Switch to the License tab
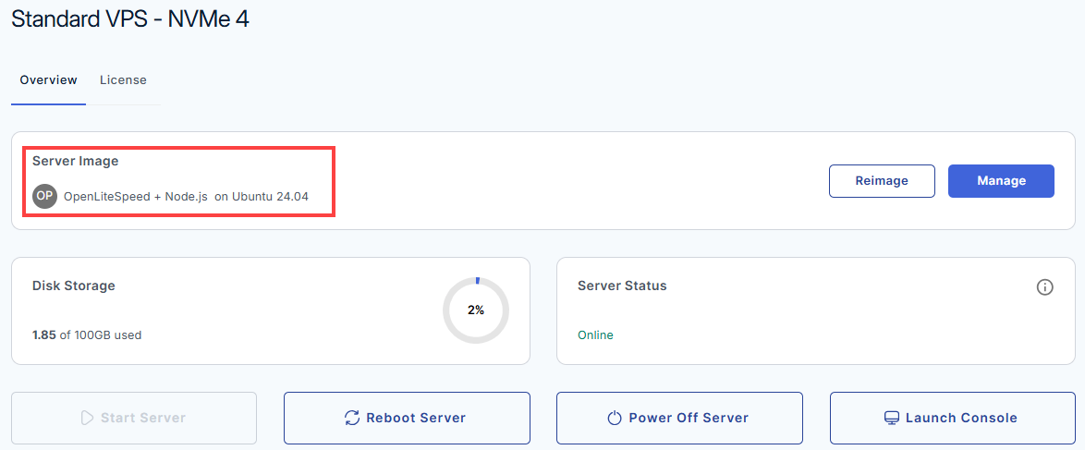Screen dimensions: 1085x450 coord(123,80)
